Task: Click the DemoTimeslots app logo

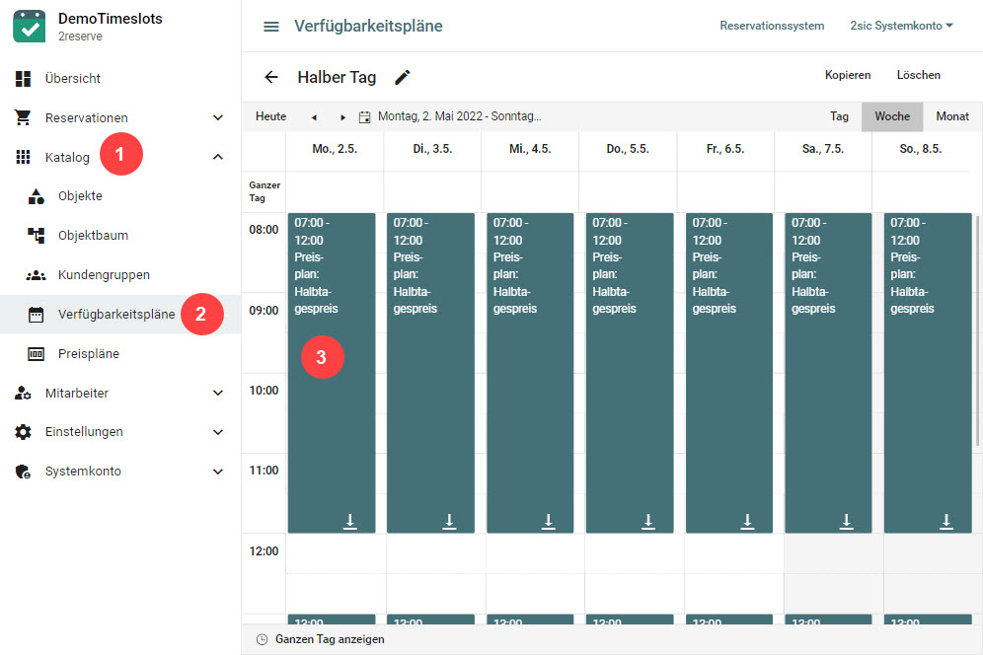Action: coord(30,26)
